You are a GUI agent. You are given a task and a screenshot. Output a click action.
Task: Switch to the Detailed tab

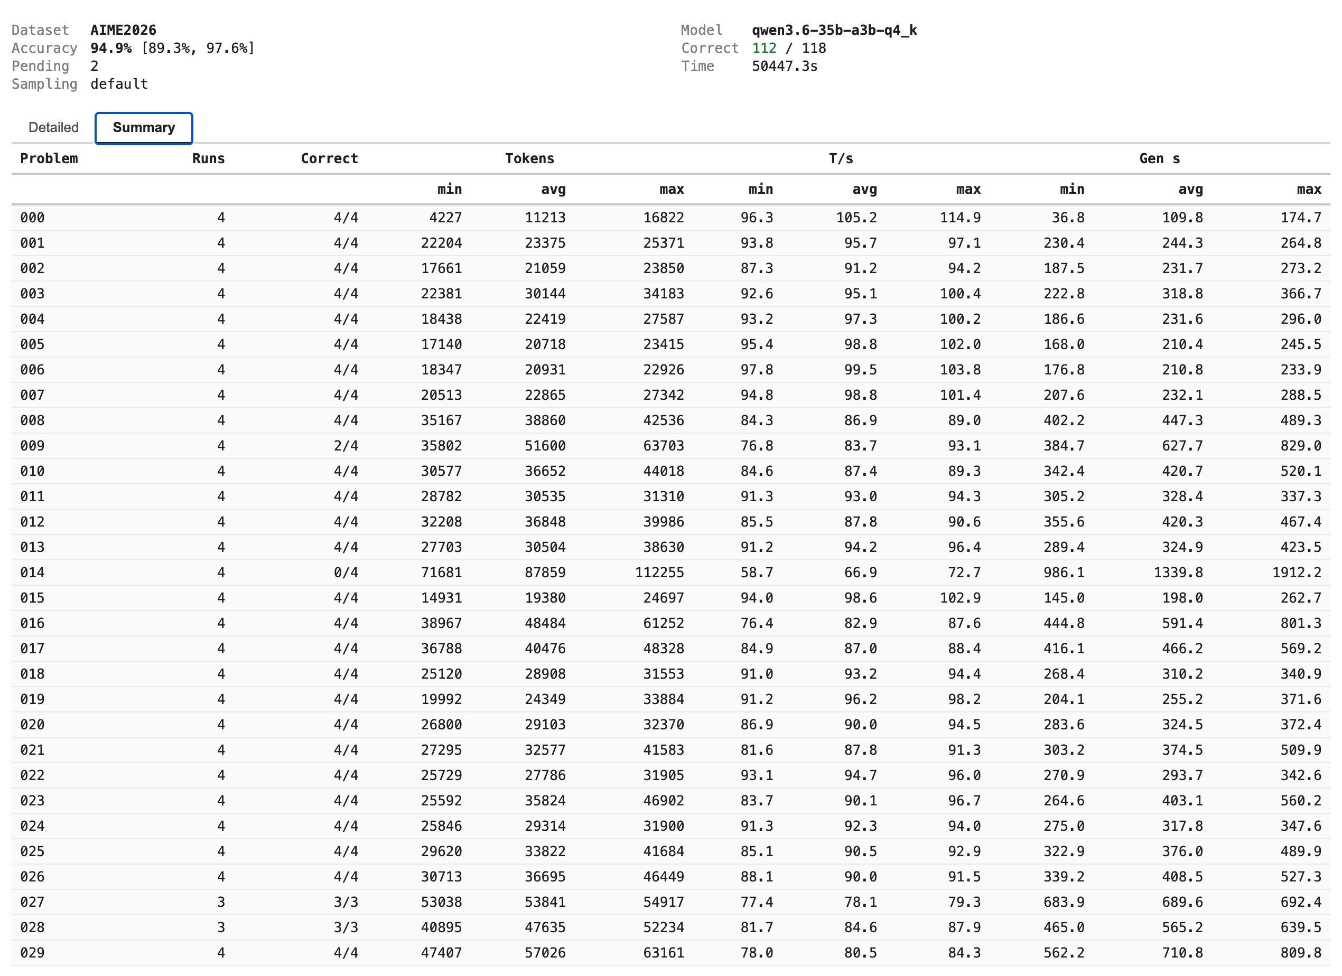[x=53, y=128]
